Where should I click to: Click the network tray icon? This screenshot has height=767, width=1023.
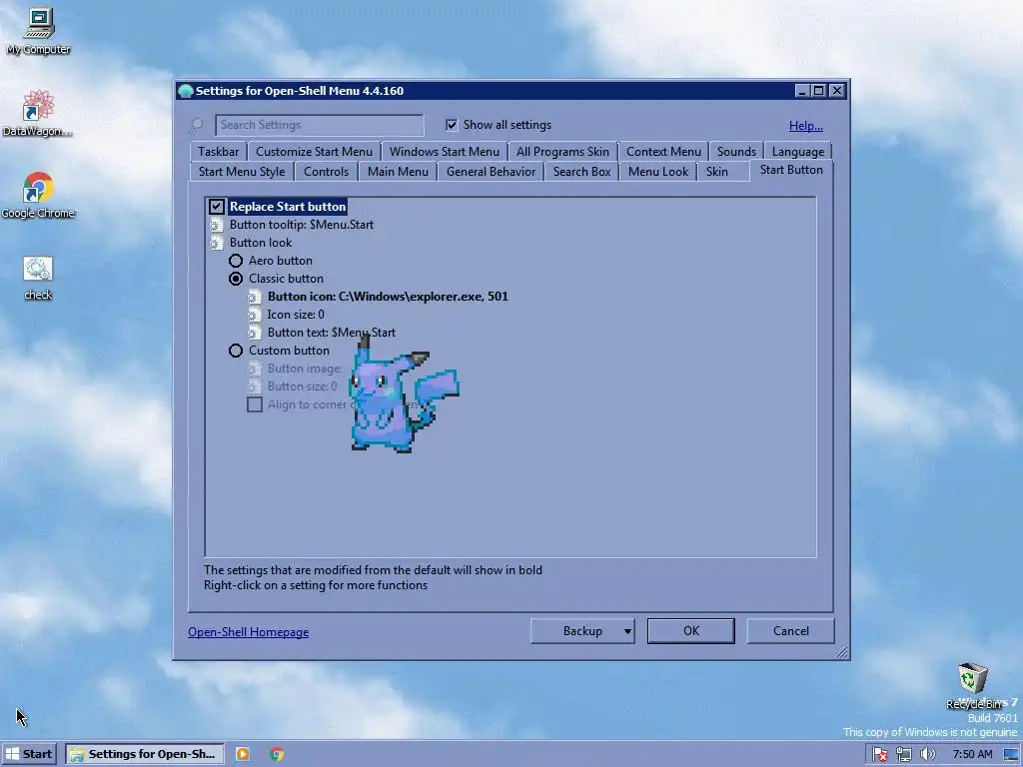pyautogui.click(x=903, y=755)
